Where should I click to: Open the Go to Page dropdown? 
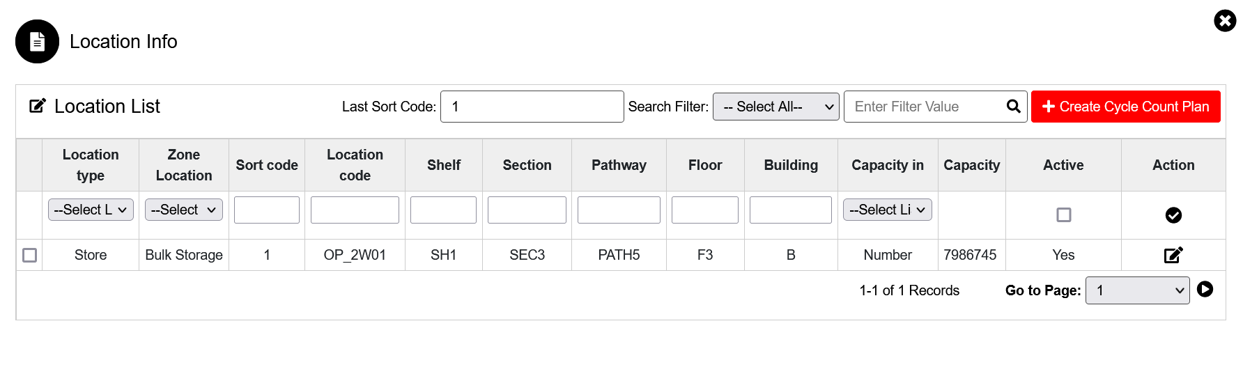pos(1137,290)
